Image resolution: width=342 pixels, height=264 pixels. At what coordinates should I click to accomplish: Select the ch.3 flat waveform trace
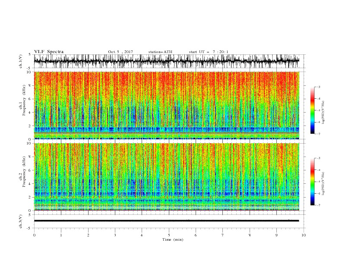pyautogui.click(x=166, y=221)
